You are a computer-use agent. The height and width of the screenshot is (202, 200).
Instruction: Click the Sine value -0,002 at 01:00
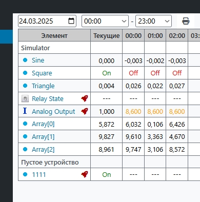(x=155, y=60)
